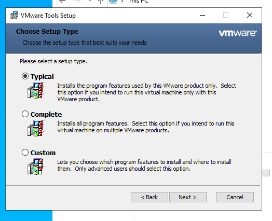The height and width of the screenshot is (221, 272).
Task: Click the disabled maximize window button
Action: [x=226, y=15]
